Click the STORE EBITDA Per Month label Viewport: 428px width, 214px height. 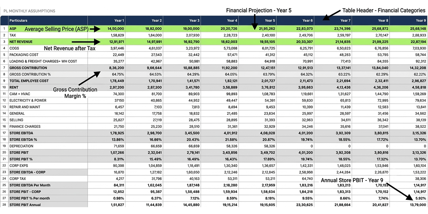coord(30,185)
